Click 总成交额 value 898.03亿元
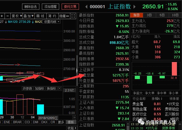 click(119, 43)
